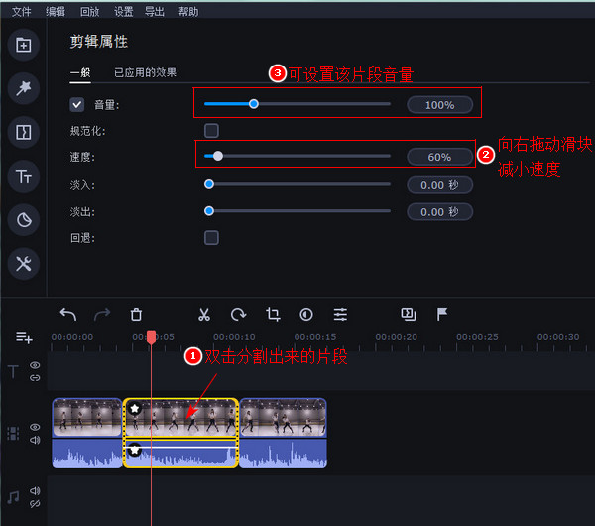Viewport: 595px width, 526px height.
Task: Click the video track filmstrip icon
Action: click(13, 434)
